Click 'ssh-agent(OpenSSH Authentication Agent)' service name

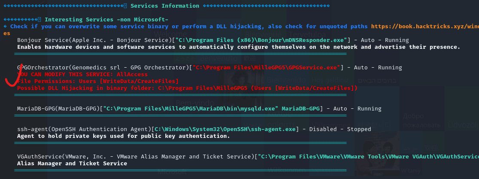point(84,129)
